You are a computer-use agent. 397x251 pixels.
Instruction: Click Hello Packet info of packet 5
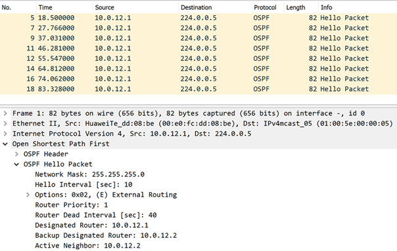(x=344, y=18)
